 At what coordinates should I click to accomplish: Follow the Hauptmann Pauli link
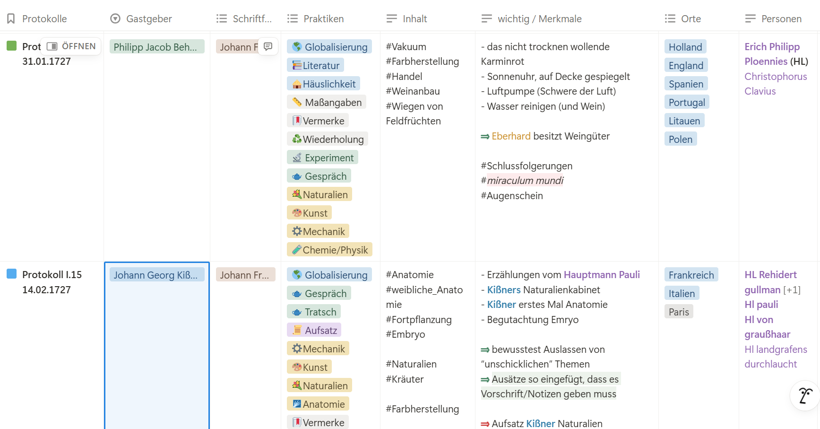point(601,275)
